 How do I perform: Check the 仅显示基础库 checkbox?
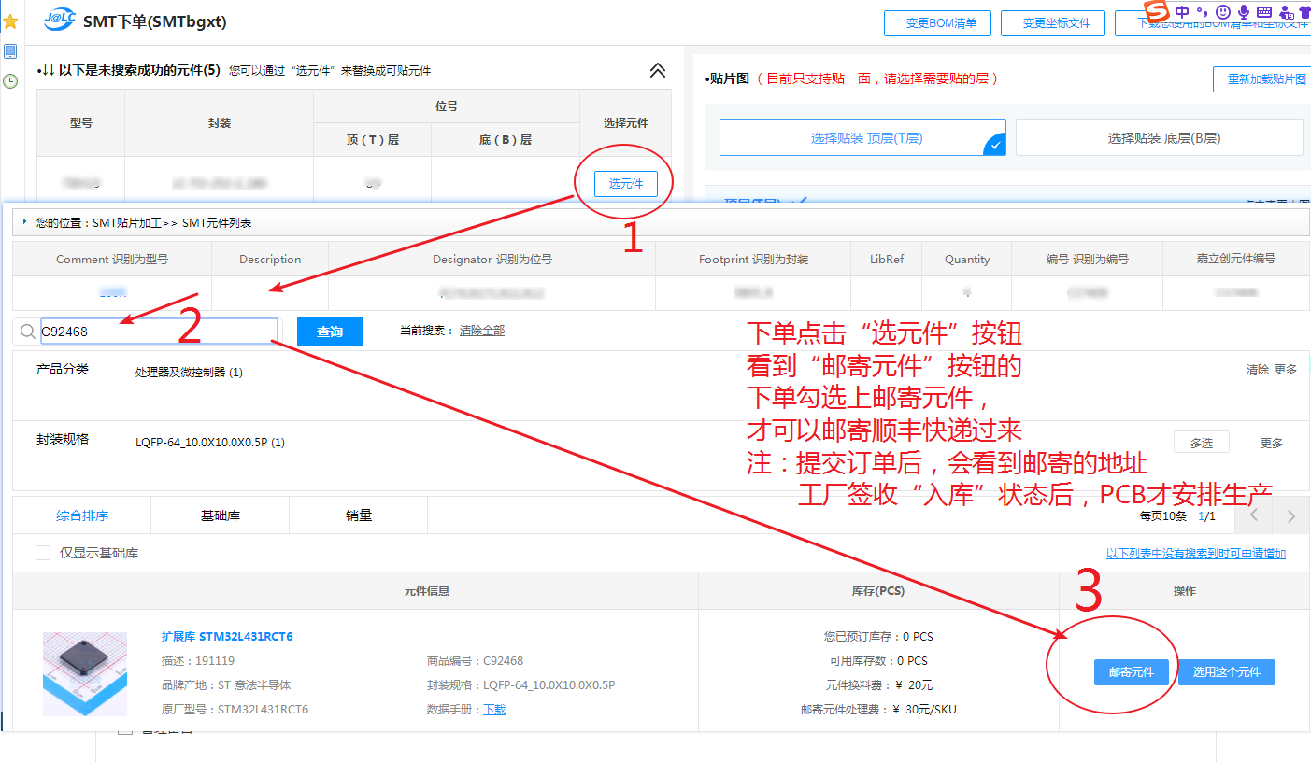pos(43,553)
